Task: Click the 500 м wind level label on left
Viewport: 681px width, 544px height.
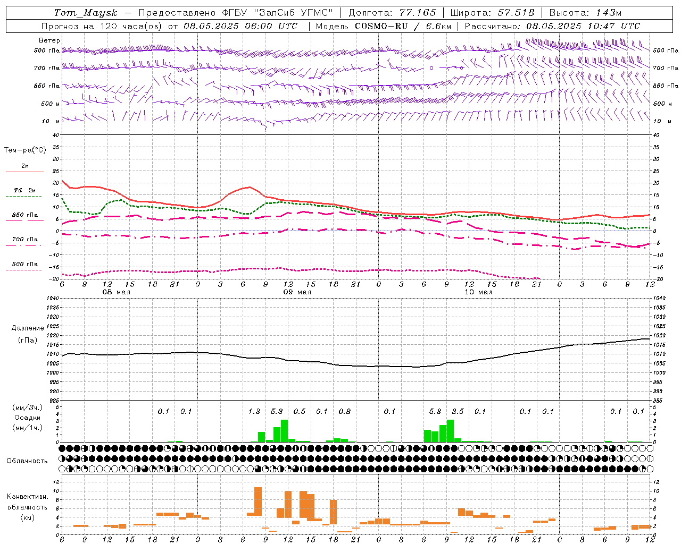Action: (x=50, y=104)
